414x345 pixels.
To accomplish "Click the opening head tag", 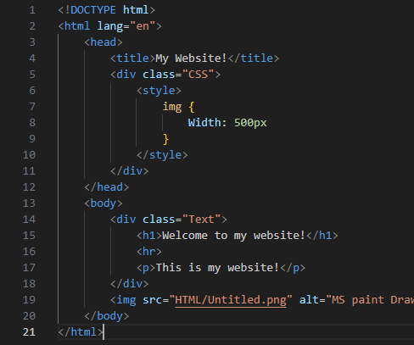I will click(103, 42).
